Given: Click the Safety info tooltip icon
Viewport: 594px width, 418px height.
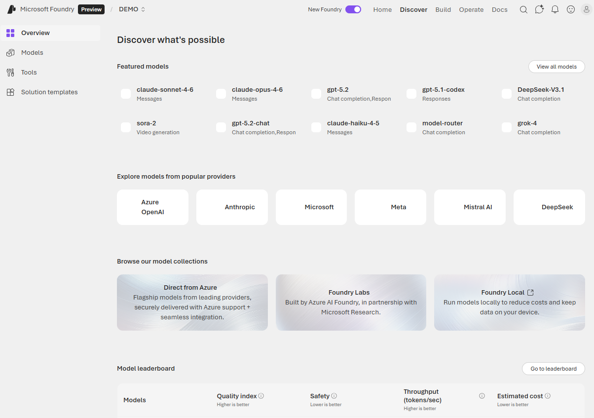Looking at the screenshot, I should (x=334, y=395).
